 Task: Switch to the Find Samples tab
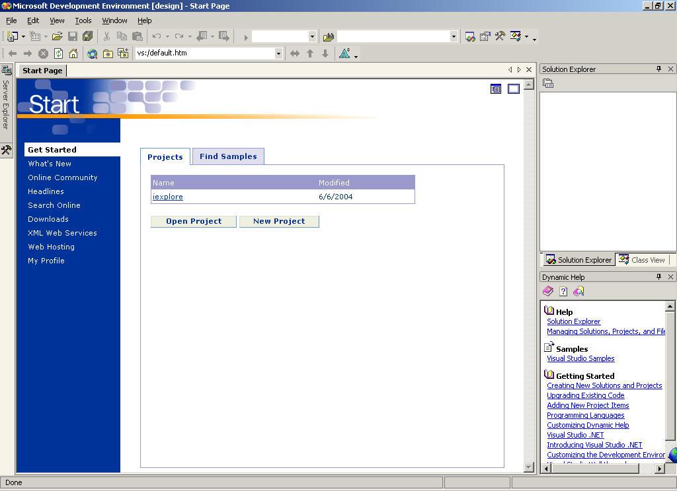point(228,156)
